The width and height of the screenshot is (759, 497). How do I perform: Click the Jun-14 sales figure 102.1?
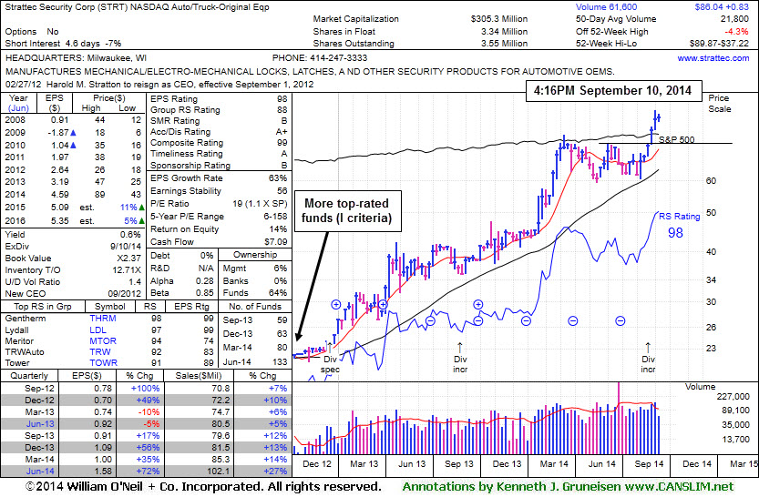point(219,472)
